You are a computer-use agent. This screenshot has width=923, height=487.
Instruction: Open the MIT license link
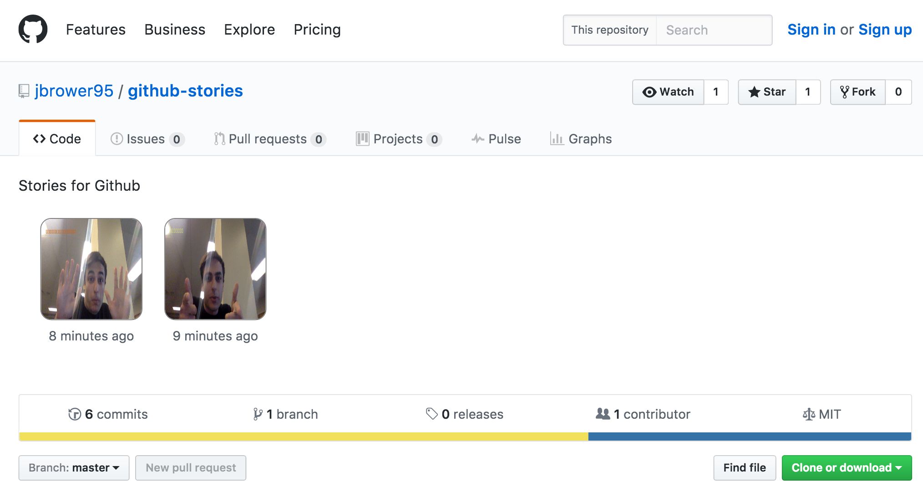[x=822, y=414]
